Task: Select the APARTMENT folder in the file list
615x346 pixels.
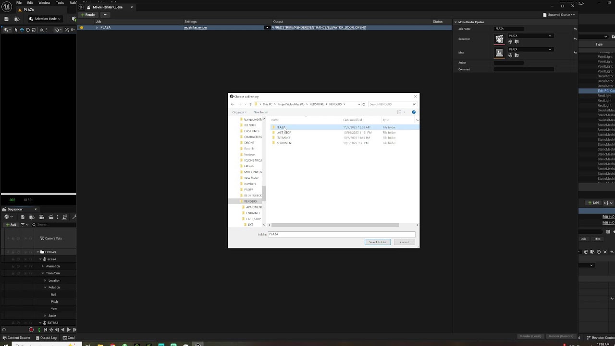Action: point(284,143)
